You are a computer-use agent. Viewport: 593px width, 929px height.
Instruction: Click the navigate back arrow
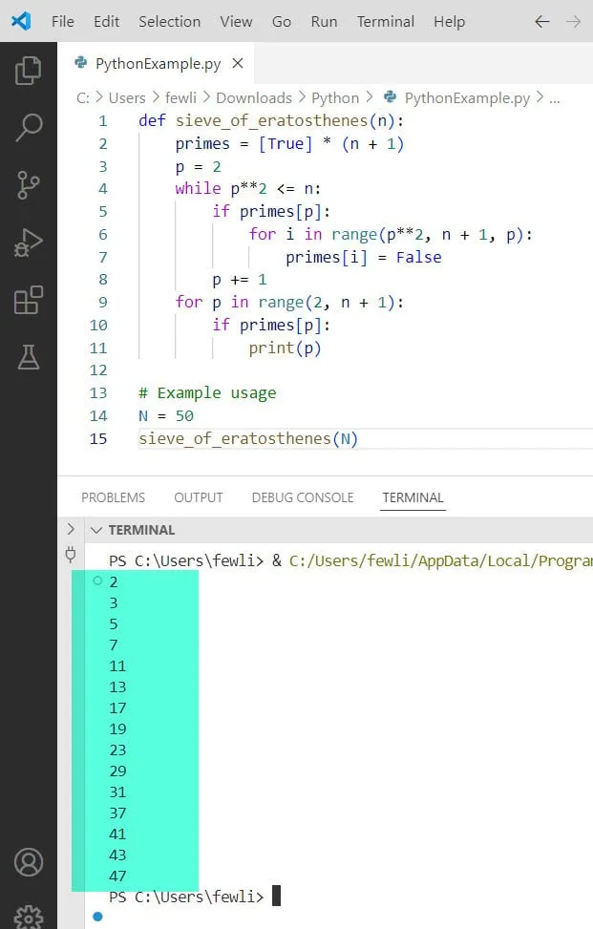coord(542,21)
